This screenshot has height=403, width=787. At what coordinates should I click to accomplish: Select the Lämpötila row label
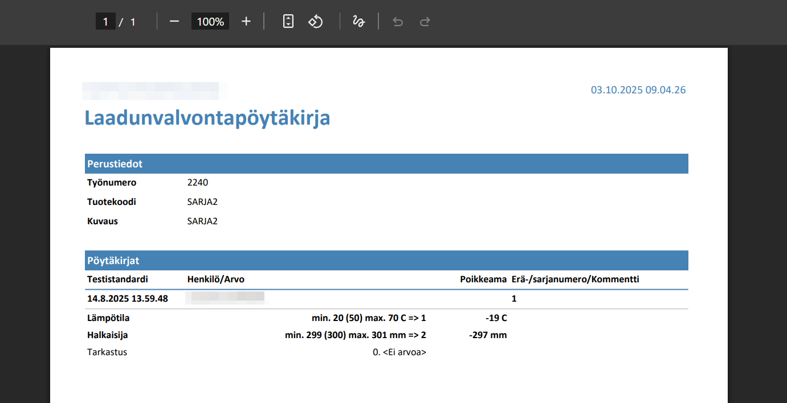104,318
